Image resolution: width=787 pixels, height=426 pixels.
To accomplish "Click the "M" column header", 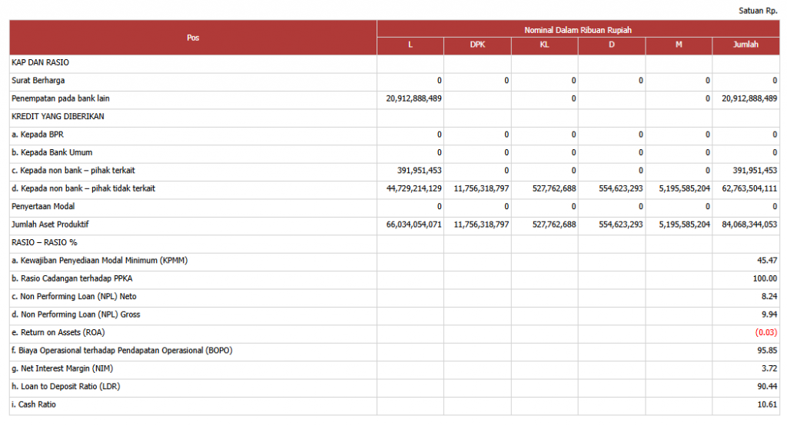I will coord(679,45).
